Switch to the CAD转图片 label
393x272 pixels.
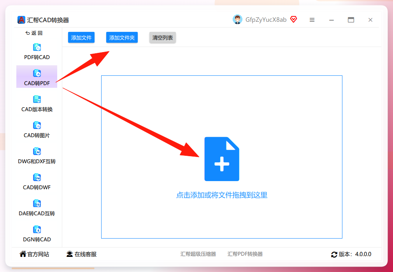tap(37, 135)
